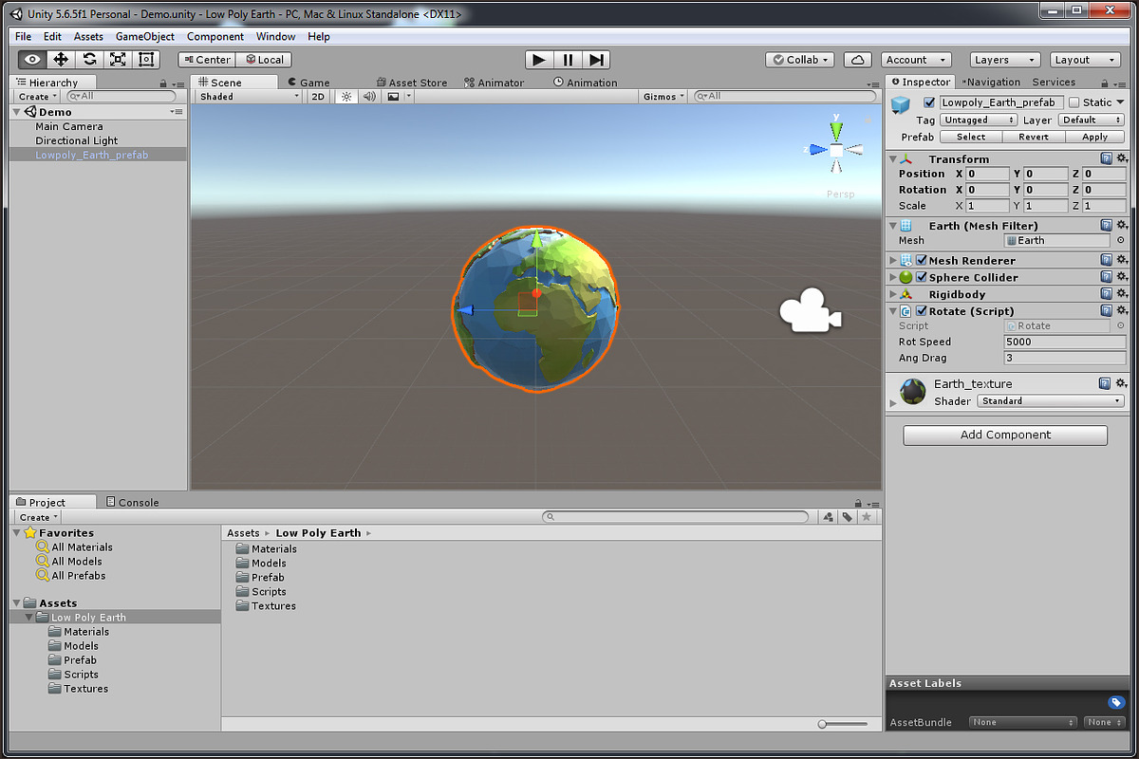Toggle Local handle rotation button
This screenshot has width=1139, height=759.
tap(263, 60)
